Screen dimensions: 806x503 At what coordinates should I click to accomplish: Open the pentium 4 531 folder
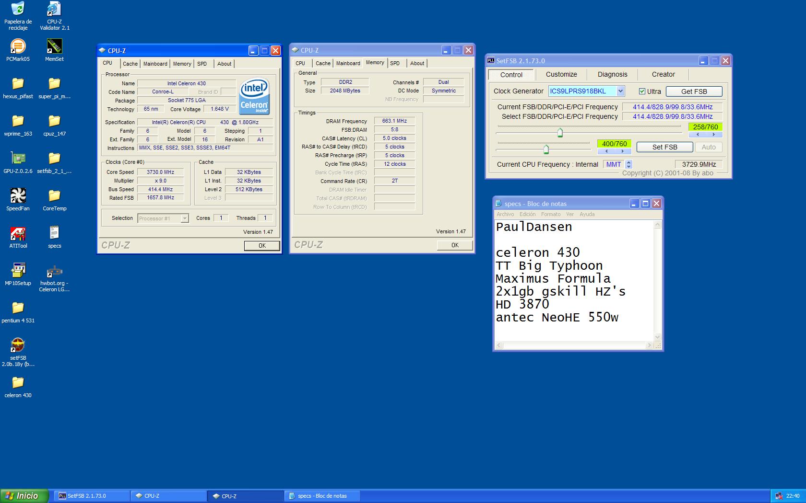[18, 312]
